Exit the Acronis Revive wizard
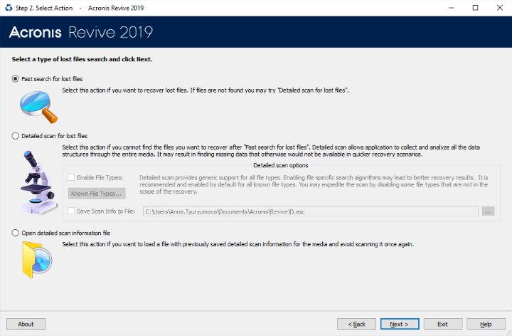Viewport: 512px width, 336px height. 443,324
